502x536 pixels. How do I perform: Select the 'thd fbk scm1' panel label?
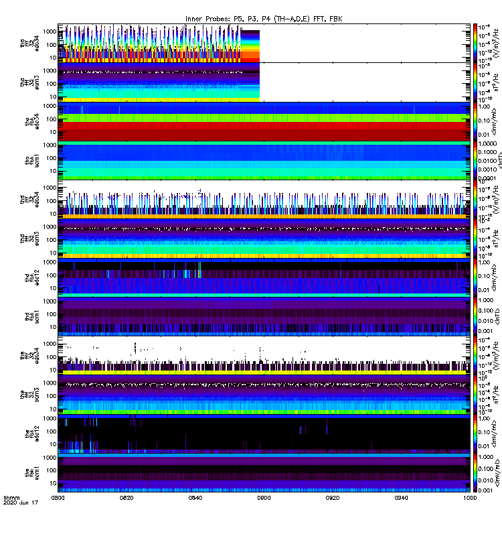[x=32, y=317]
